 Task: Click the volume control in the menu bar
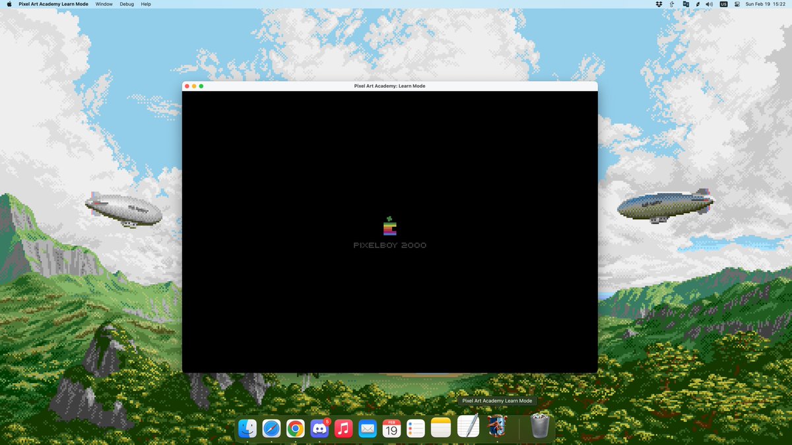click(x=708, y=4)
